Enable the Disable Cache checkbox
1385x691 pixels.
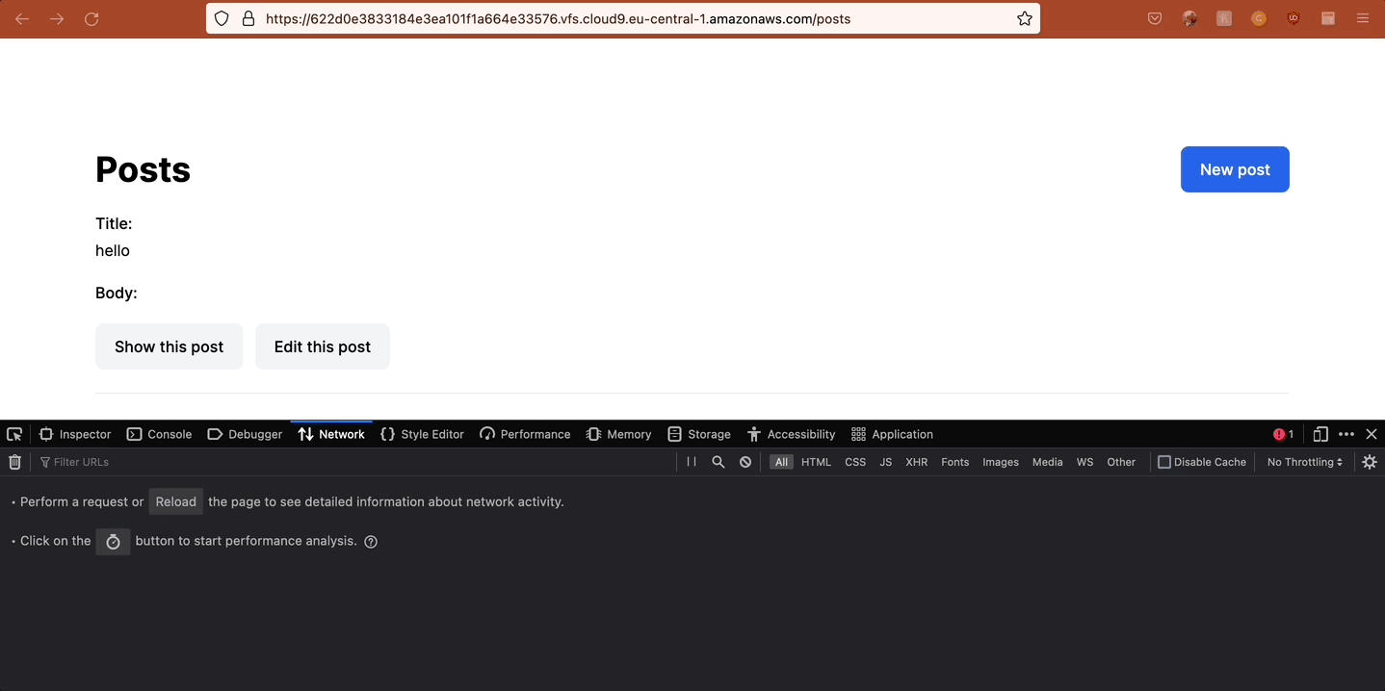(x=1163, y=462)
